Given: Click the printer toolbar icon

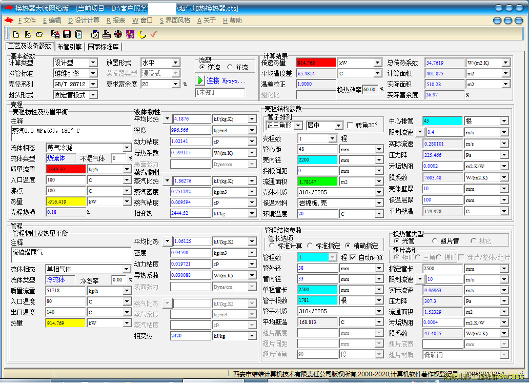Looking at the screenshot, I should [x=107, y=34].
